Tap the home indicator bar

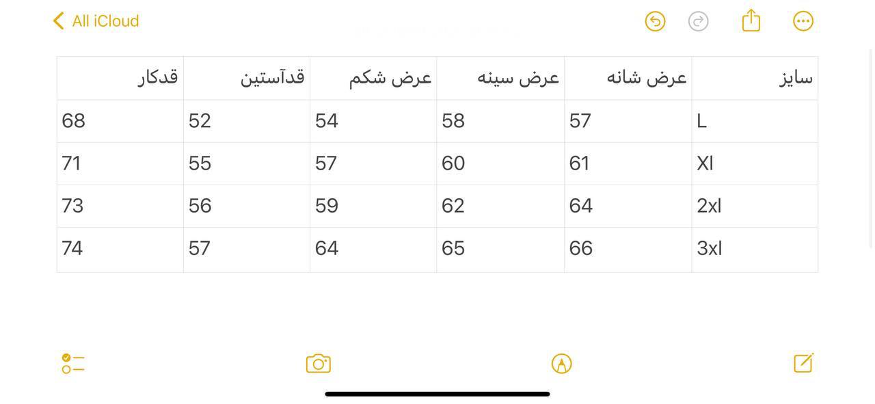[437, 394]
